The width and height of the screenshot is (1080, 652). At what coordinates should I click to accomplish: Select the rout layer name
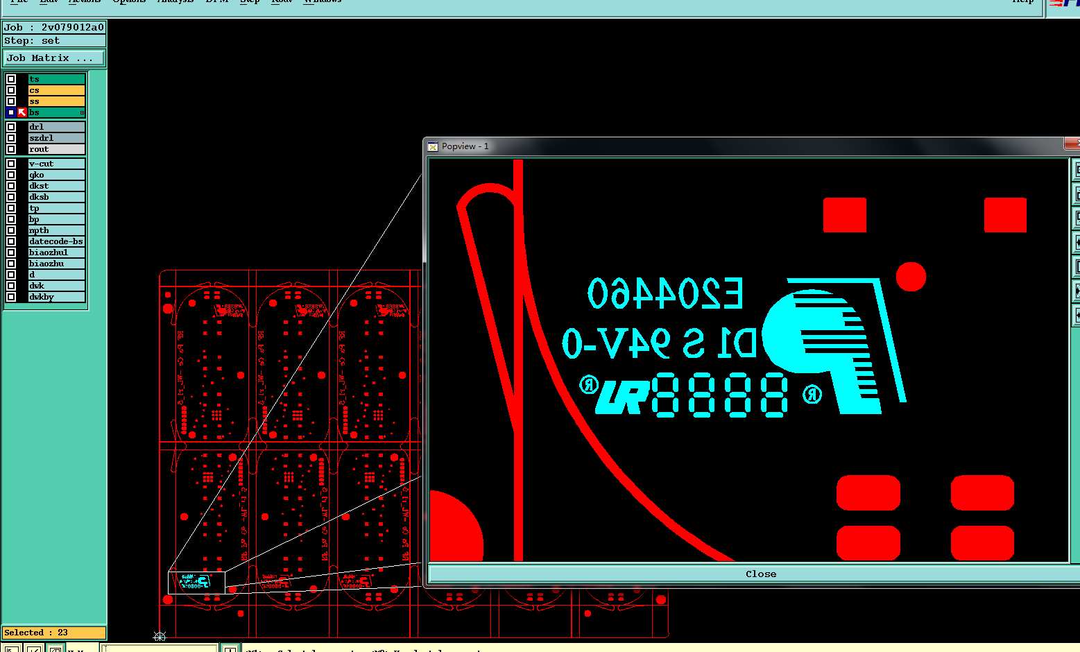point(56,149)
